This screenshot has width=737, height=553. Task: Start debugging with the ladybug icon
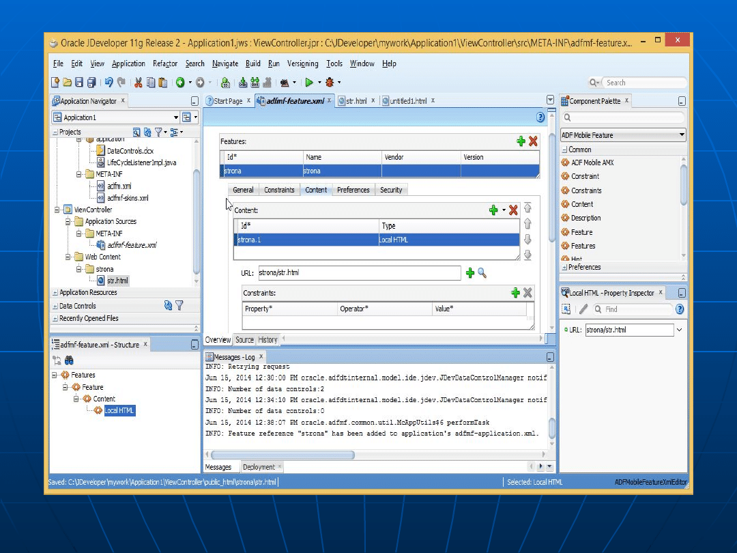click(330, 83)
